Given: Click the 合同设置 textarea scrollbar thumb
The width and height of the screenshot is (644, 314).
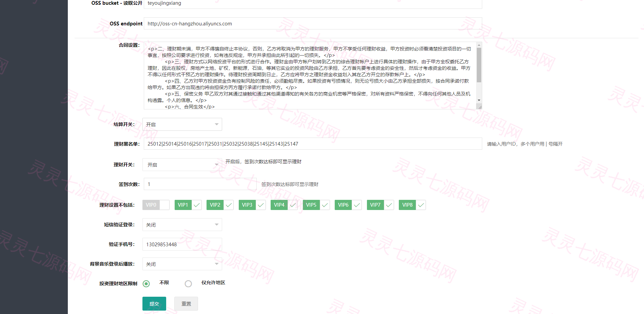Looking at the screenshot, I should tap(479, 65).
